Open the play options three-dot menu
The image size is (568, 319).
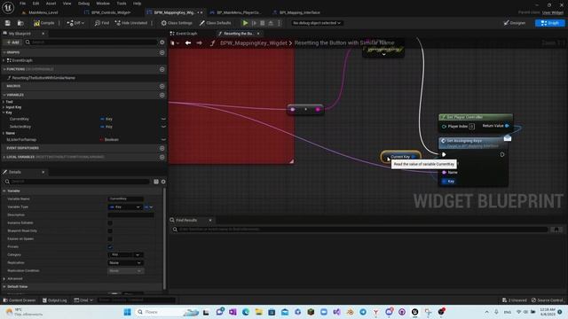tap(279, 23)
